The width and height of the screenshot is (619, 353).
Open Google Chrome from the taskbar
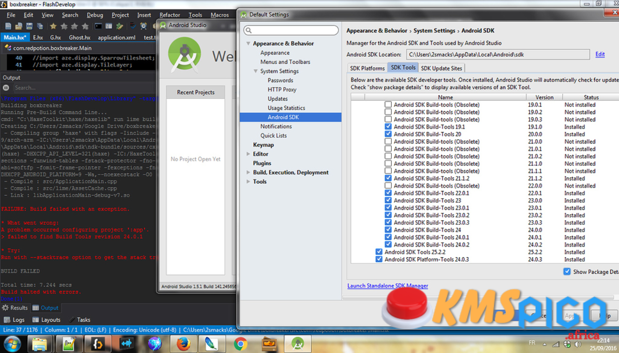click(x=240, y=344)
